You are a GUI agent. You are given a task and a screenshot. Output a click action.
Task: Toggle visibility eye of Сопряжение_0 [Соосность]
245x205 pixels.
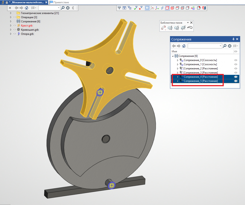click(235, 60)
